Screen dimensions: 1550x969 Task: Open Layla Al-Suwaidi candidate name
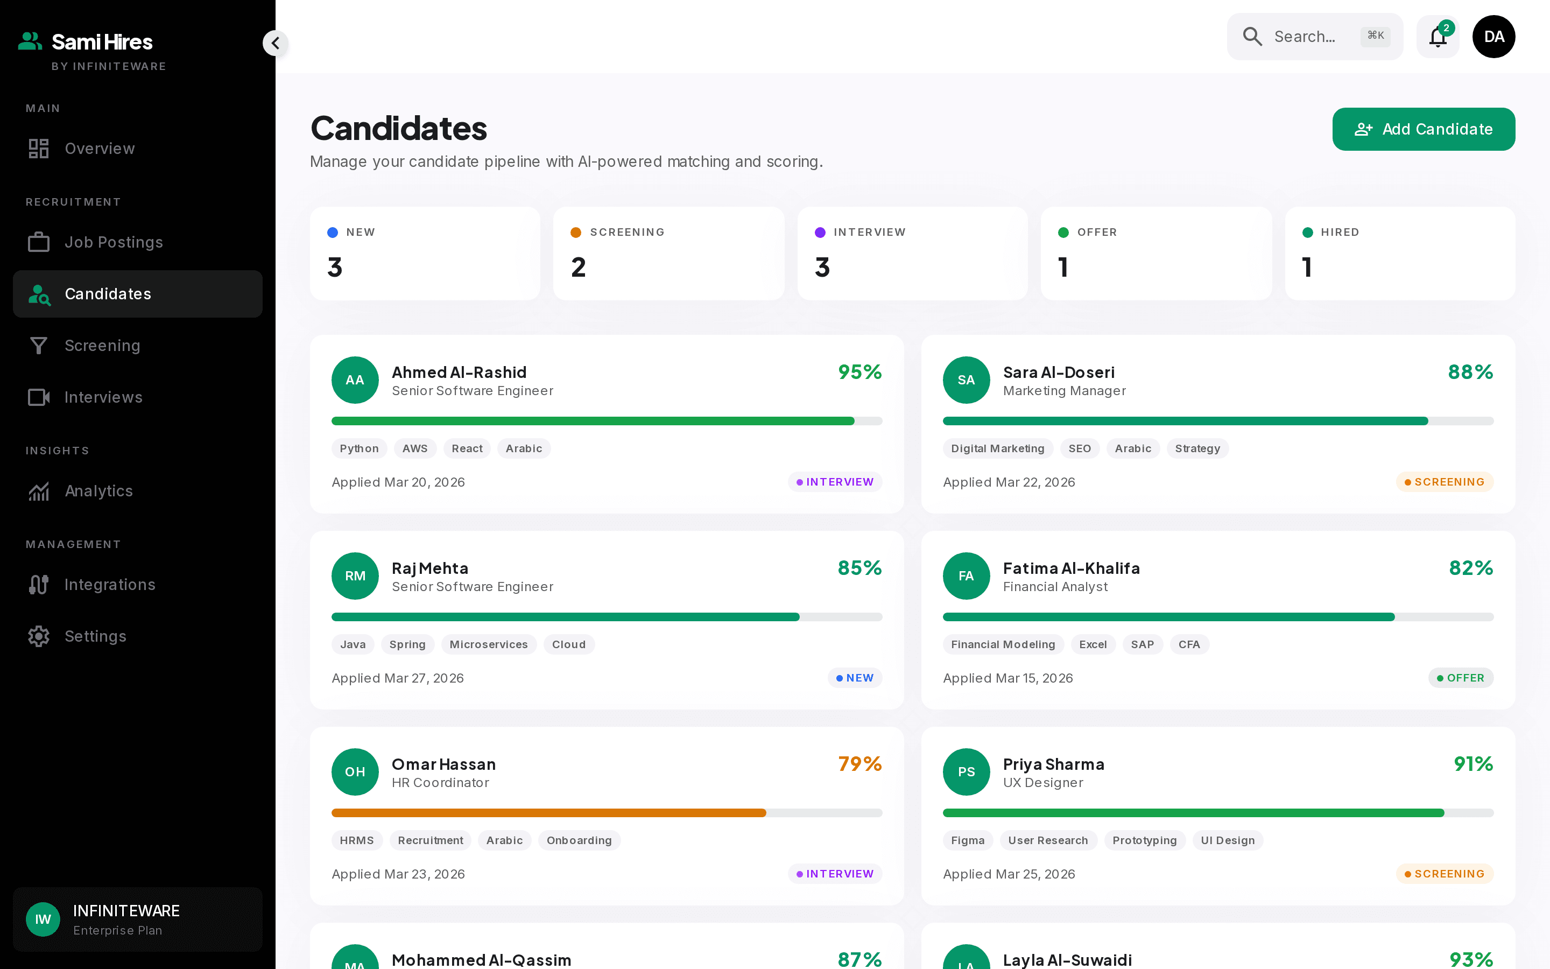(1067, 959)
